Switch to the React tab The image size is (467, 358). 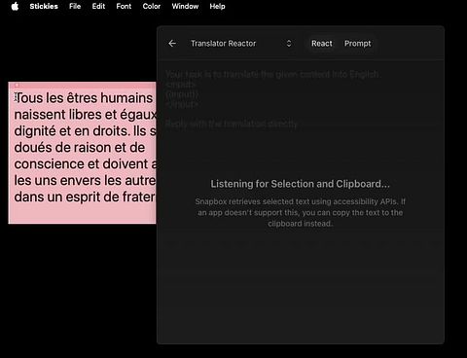[x=322, y=44]
